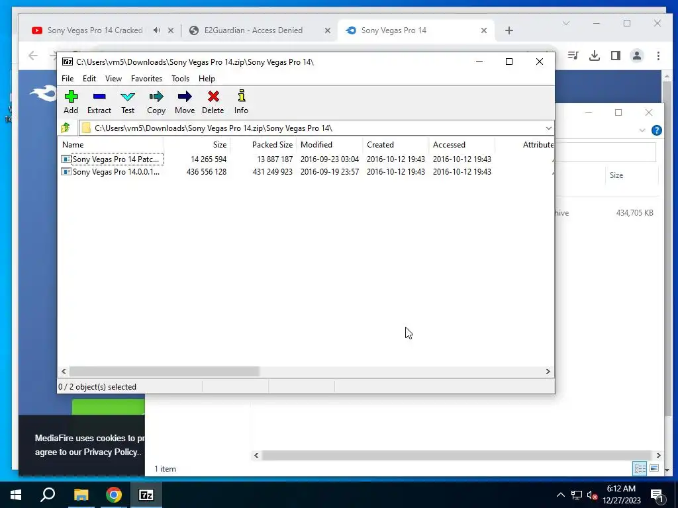Click the Extract toolbar icon
The width and height of the screenshot is (678, 508).
(99, 102)
